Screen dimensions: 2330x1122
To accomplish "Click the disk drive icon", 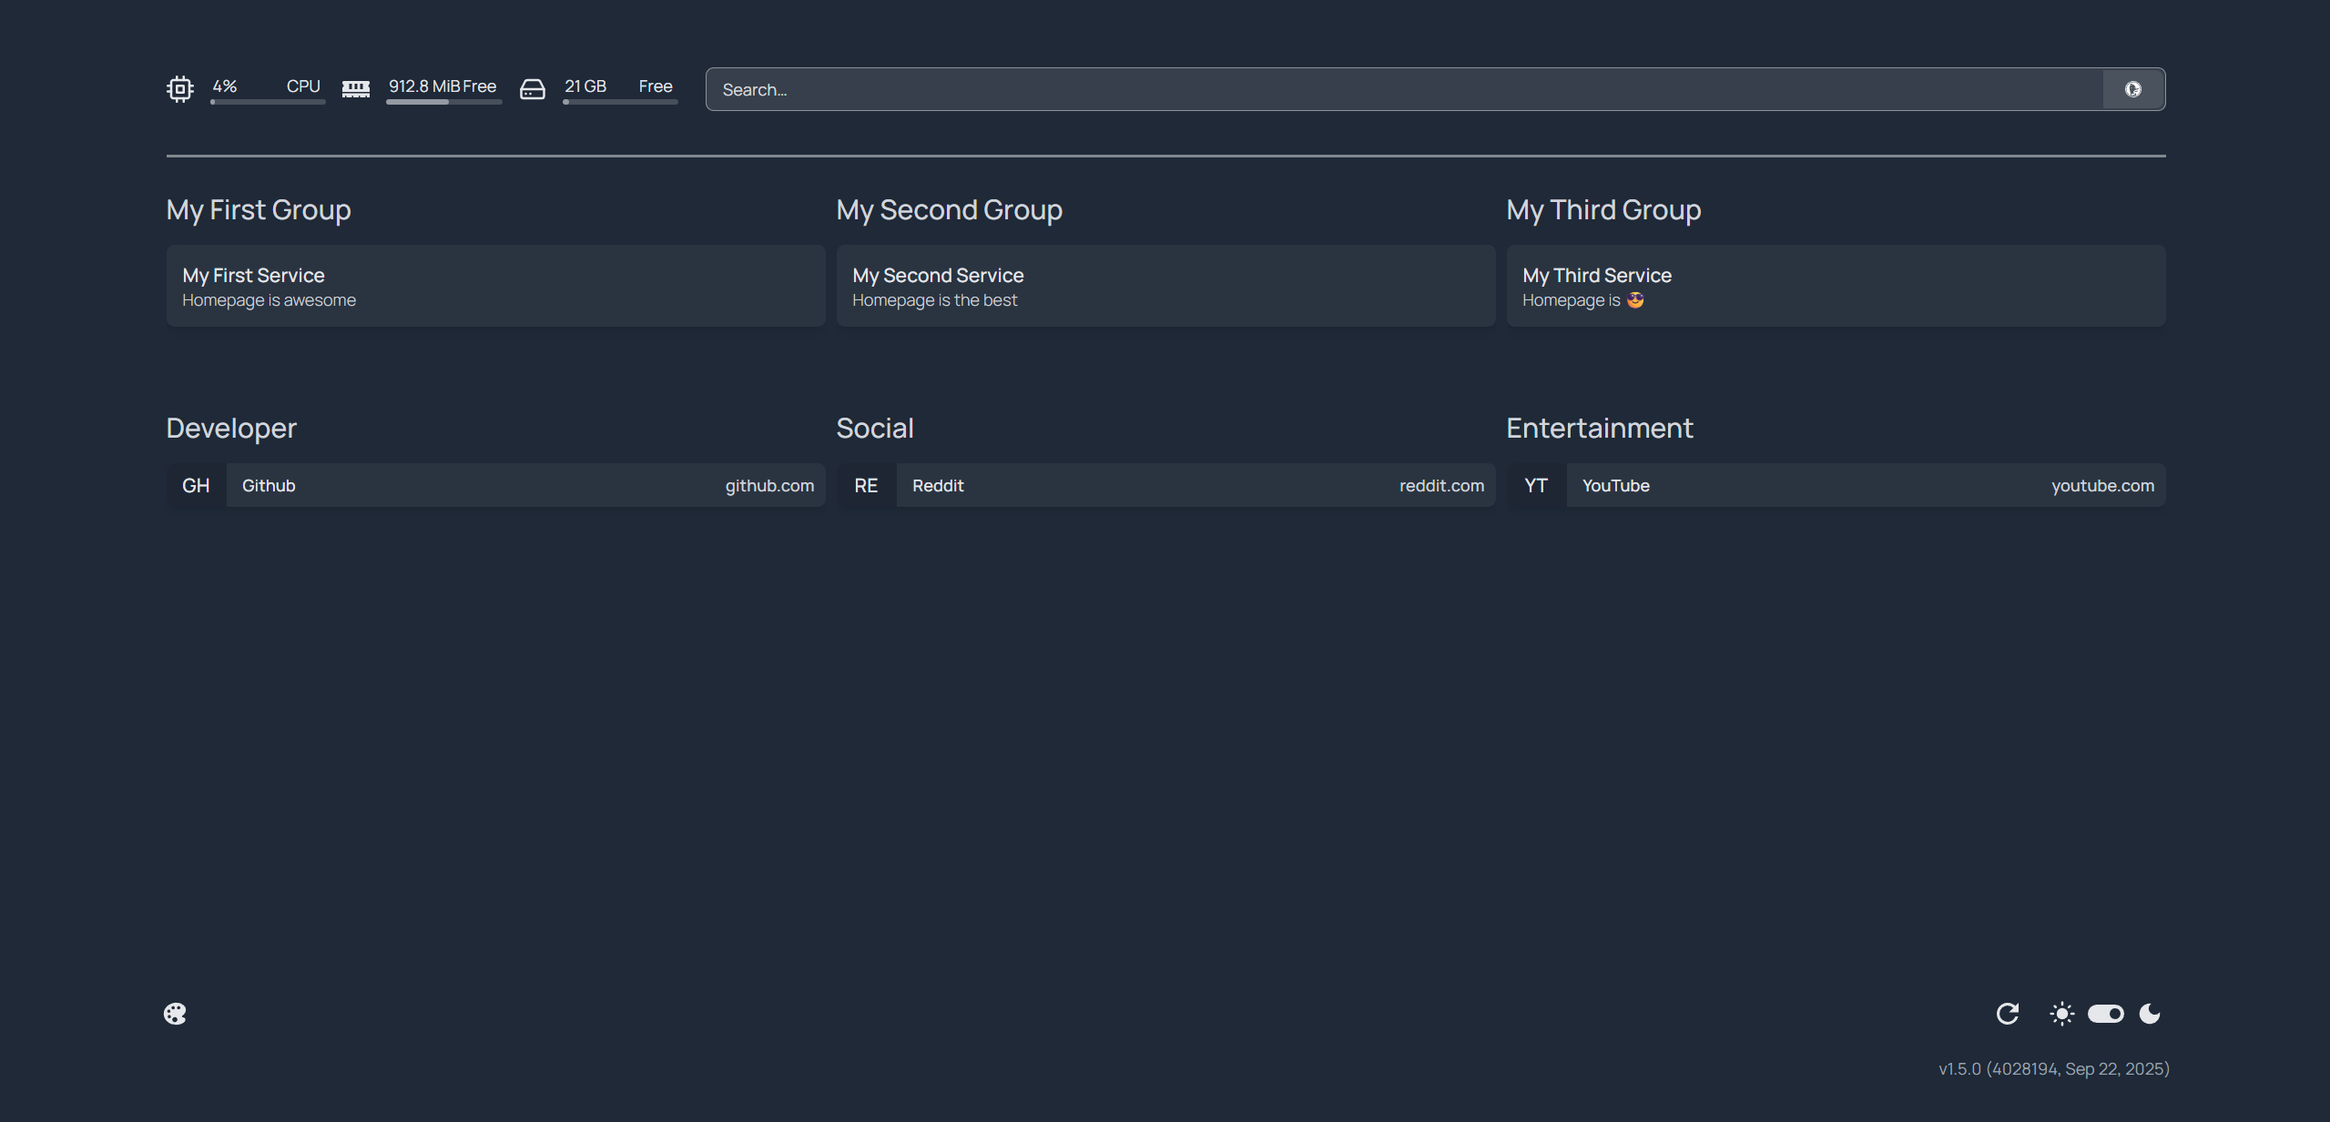I will click(533, 89).
